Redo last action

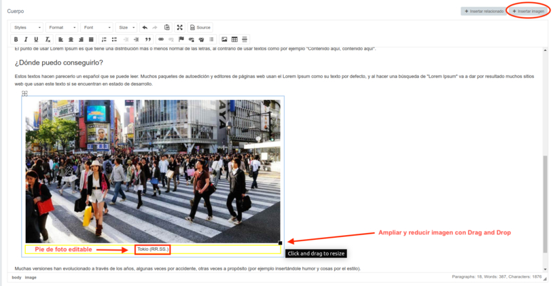tap(155, 27)
